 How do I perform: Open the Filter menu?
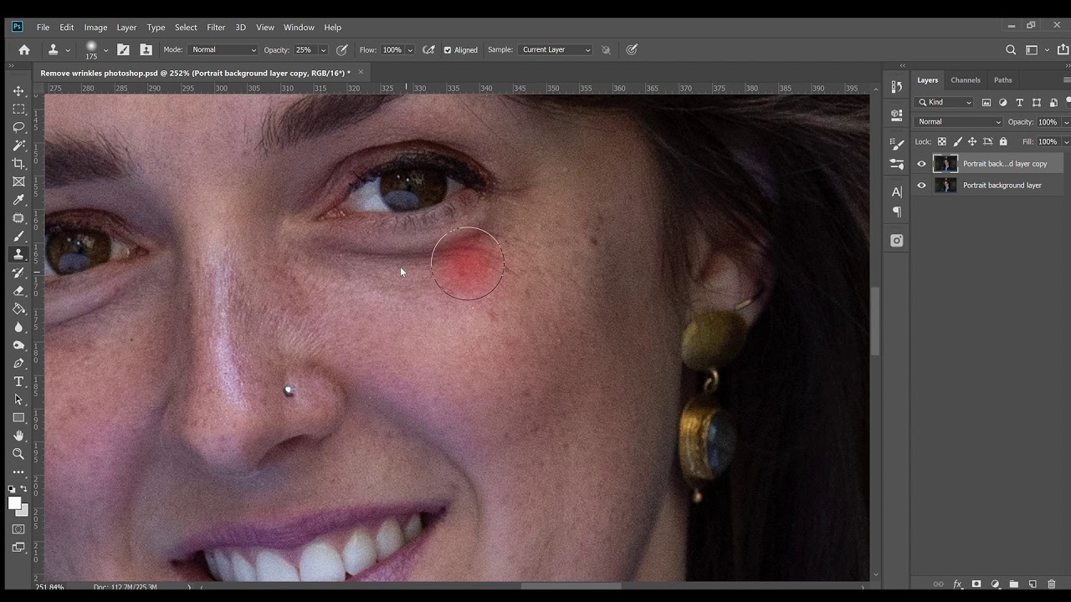pos(216,27)
